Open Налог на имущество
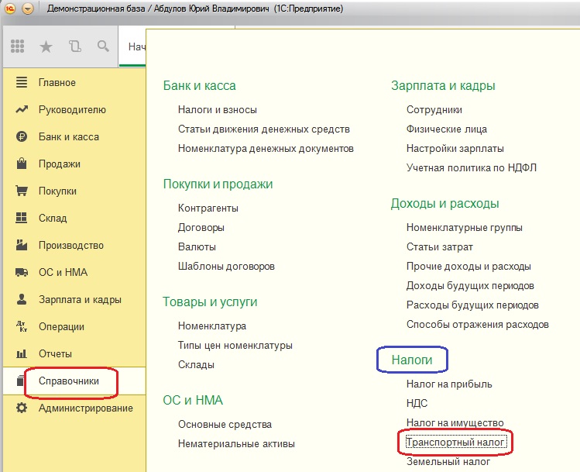This screenshot has height=472, width=580. [x=455, y=422]
